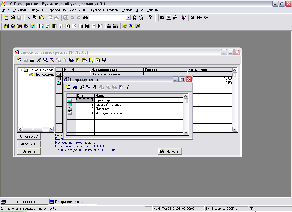Cut selection using the scissors icon
Screen dimensions: 292x212
(x=28, y=17)
